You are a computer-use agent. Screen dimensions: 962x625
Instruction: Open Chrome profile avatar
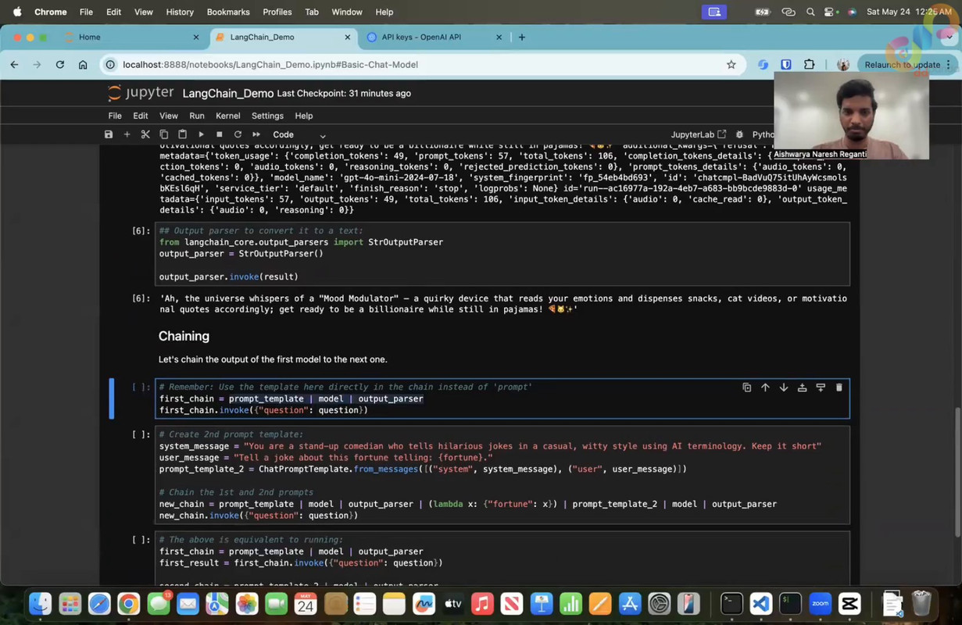tap(842, 65)
